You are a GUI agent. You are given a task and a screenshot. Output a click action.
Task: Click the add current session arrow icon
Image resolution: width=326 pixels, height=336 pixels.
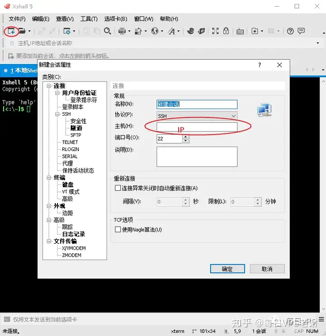point(11,57)
